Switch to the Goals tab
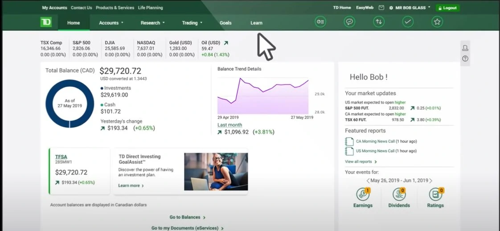Screen dimensions: 500x231 (225, 23)
